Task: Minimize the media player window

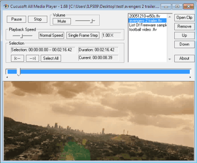Action: click(166, 7)
